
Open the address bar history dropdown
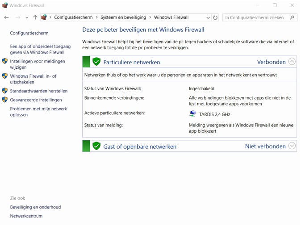(208, 17)
